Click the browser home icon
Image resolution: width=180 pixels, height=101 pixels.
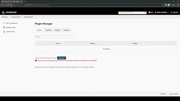point(11,5)
